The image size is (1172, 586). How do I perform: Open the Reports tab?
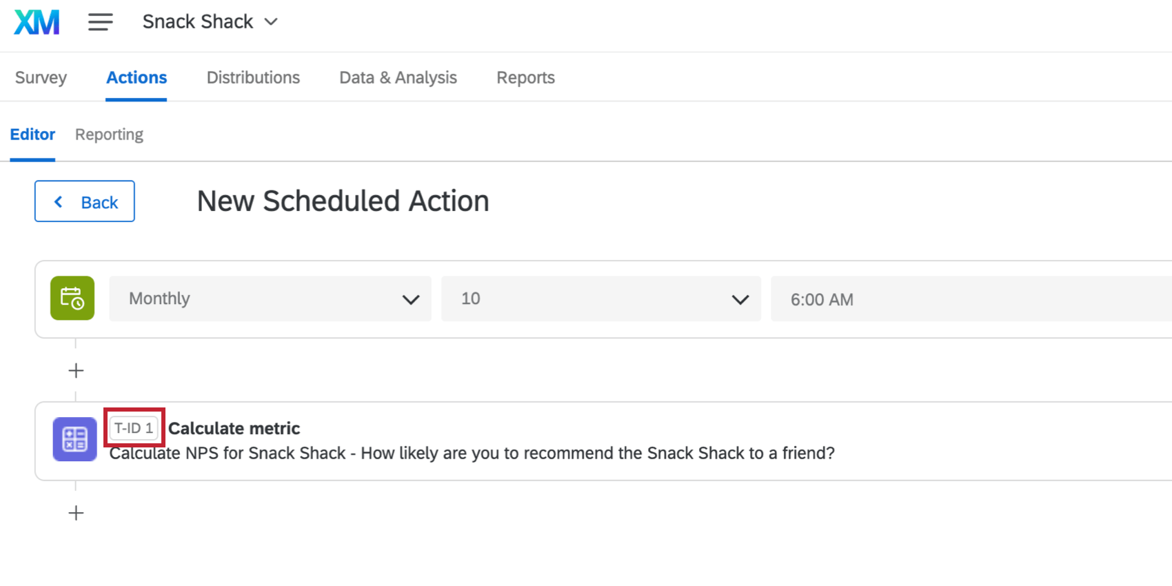point(525,78)
